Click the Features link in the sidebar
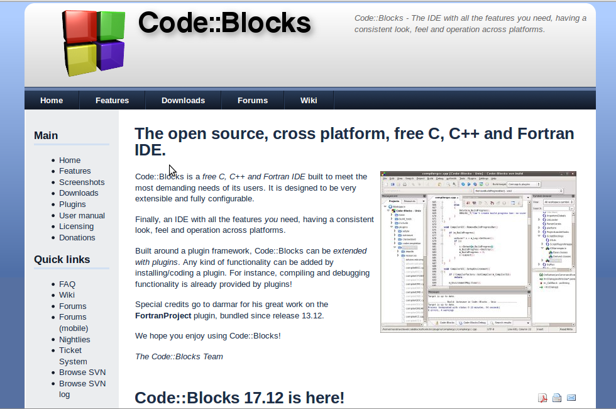The width and height of the screenshot is (616, 409). pyautogui.click(x=75, y=171)
